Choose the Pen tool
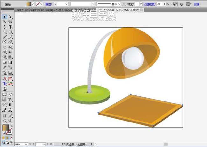Viewport: 207px width, 147px height. pyautogui.click(x=5, y=27)
